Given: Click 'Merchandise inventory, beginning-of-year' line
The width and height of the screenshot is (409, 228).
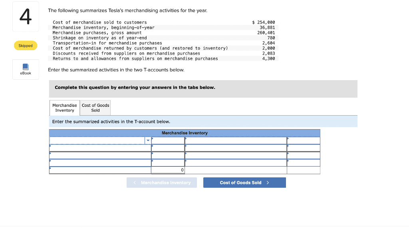Looking at the screenshot, I should click(x=103, y=28).
